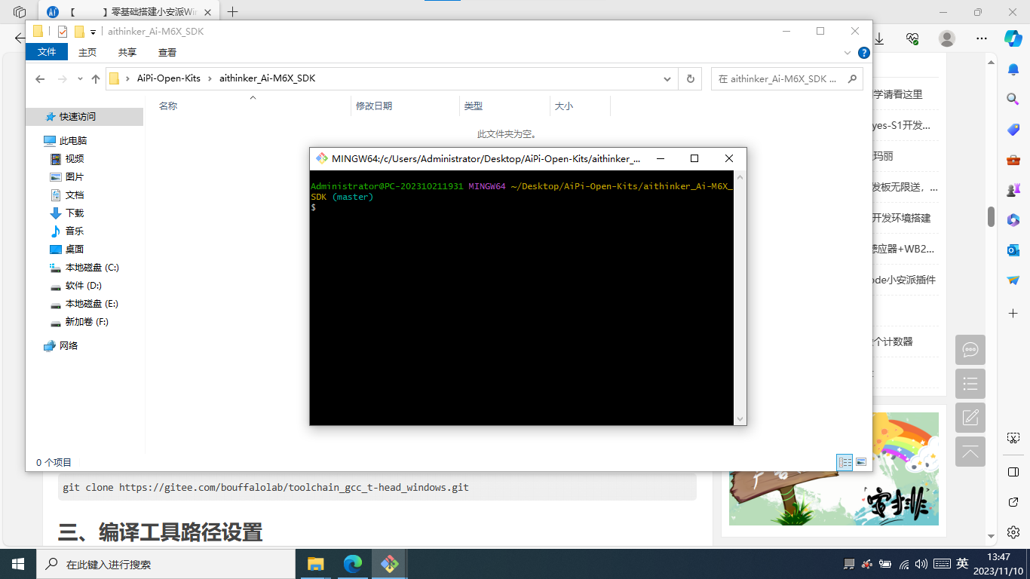This screenshot has width=1030, height=579.
Task: Open the View (查看) ribbon tab
Action: [x=167, y=52]
